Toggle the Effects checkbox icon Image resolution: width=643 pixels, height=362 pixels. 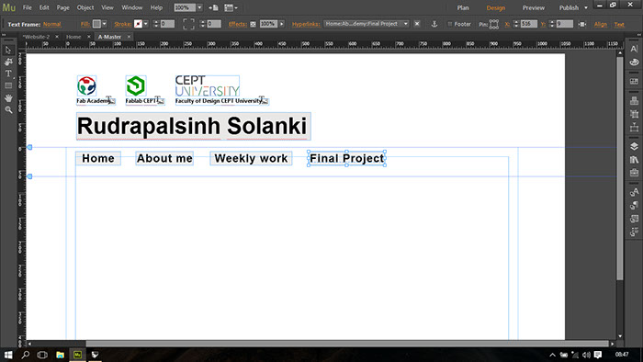coord(253,24)
